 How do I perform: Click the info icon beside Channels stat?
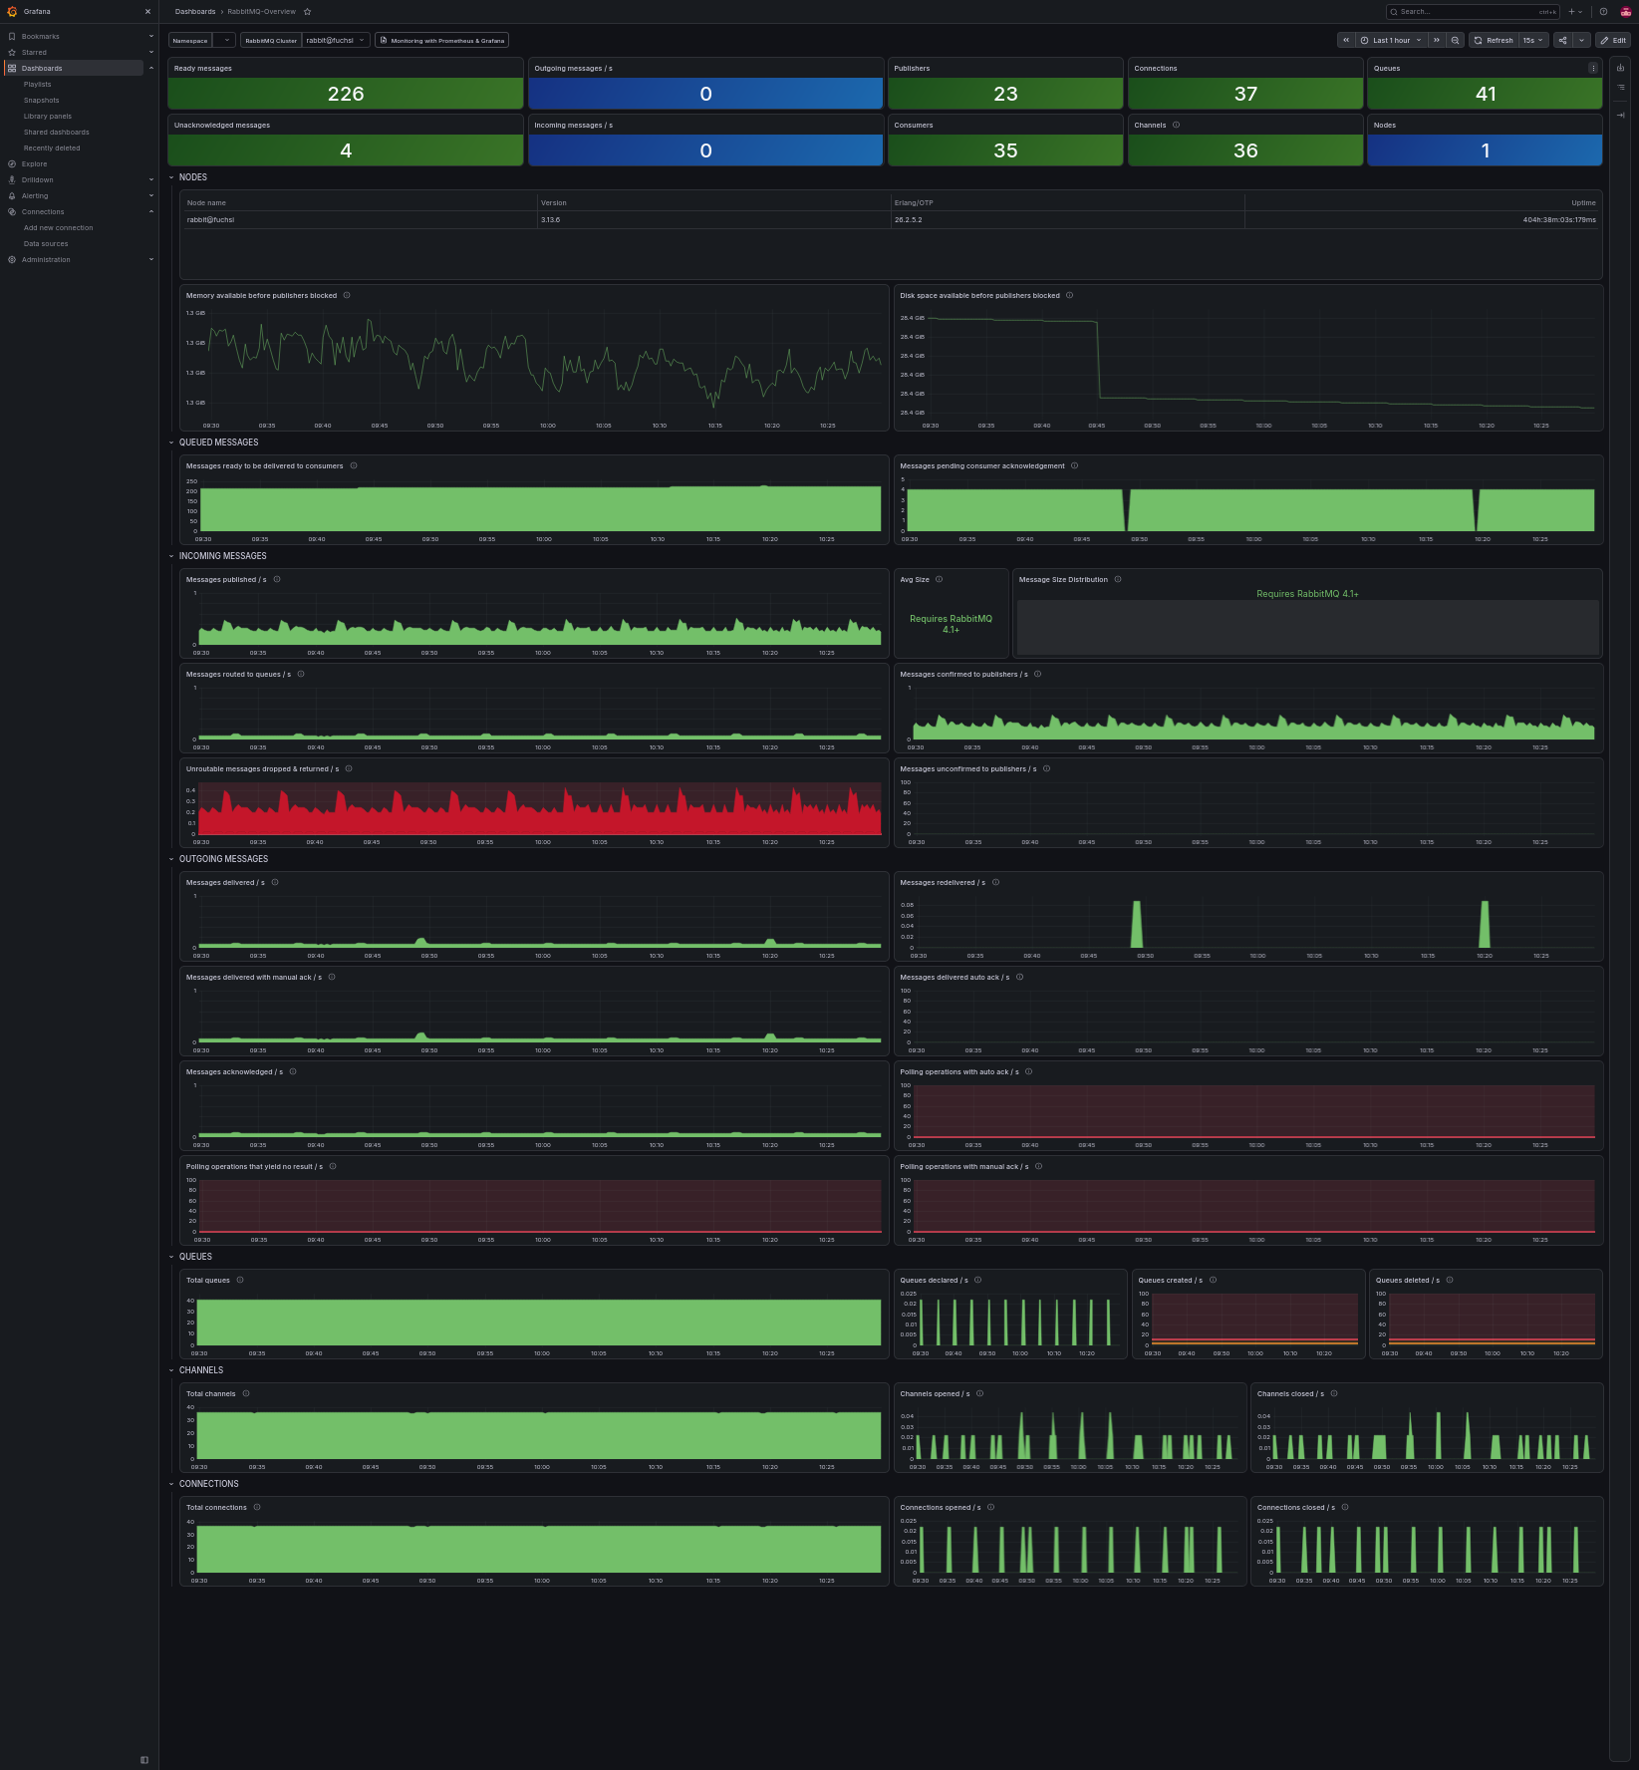(x=1176, y=125)
